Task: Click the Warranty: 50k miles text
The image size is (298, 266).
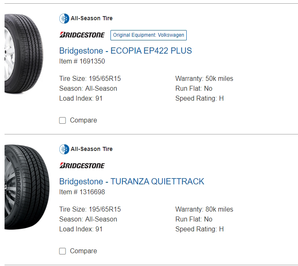Action: 204,78
